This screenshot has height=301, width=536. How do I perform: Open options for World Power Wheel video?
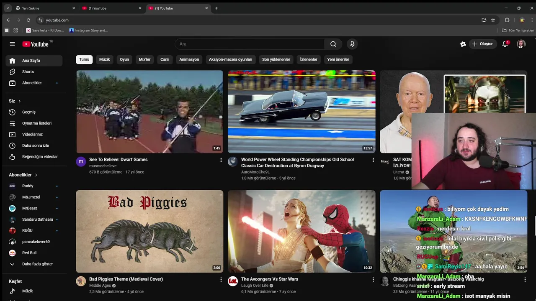[373, 160]
